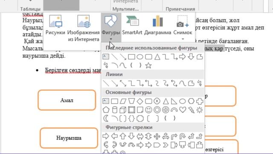The height and width of the screenshot is (154, 273).
Task: Open the Таблицы ribbon group
Action: point(30,9)
